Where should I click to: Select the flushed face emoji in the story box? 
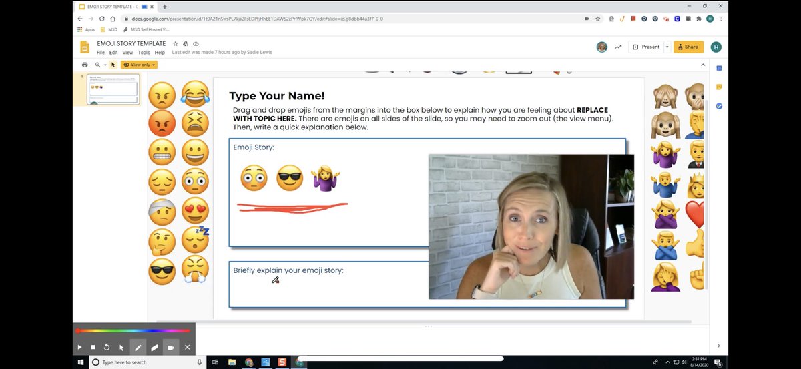point(254,178)
